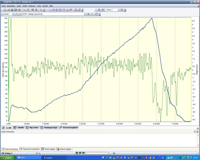Click the LogView taskbar button
Viewport: 200px width, 160px height.
(x=54, y=158)
